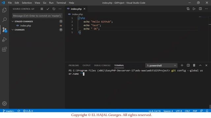Open the Help menu

pos(72,3)
